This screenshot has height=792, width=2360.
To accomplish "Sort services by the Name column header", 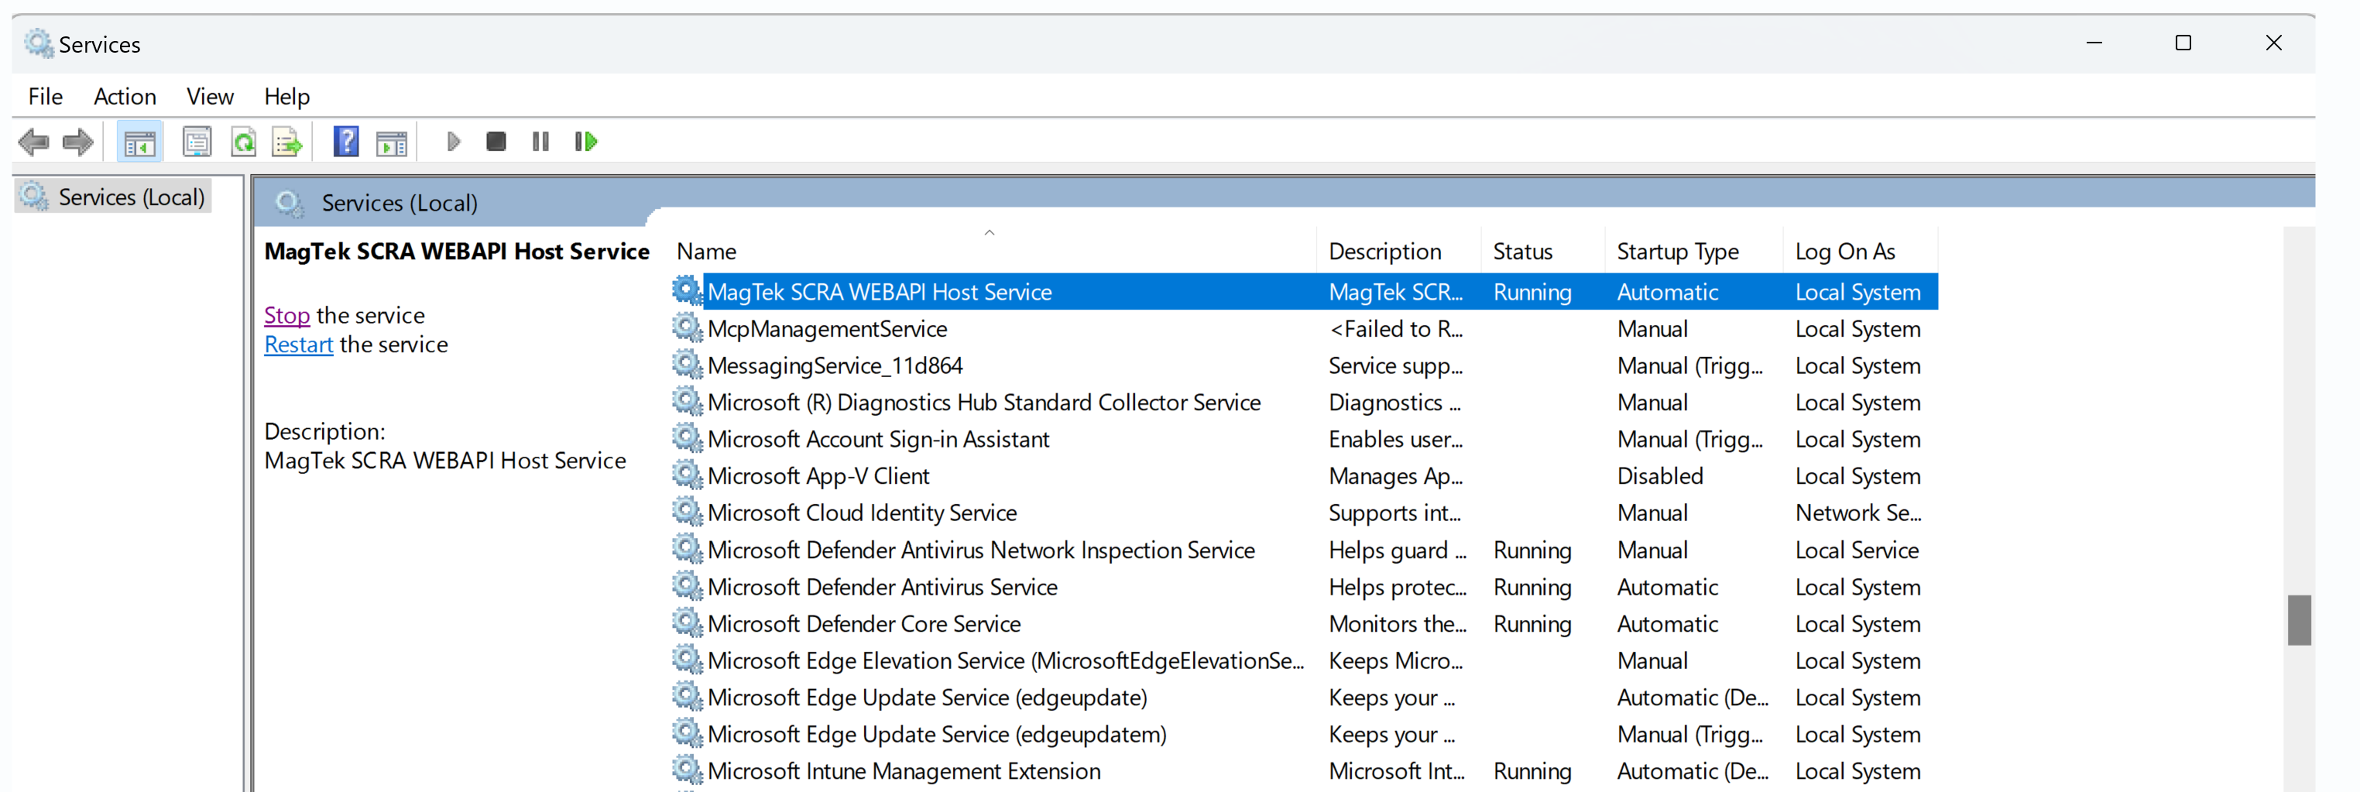I will pos(706,252).
